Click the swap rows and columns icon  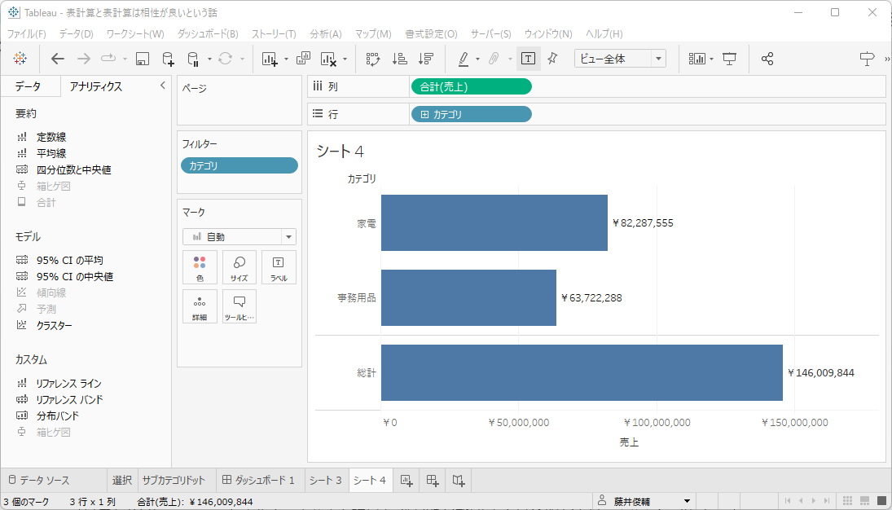tap(373, 59)
